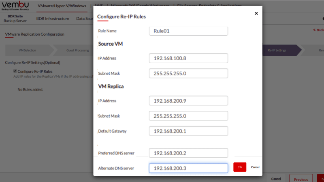The width and height of the screenshot is (324, 182).
Task: Click the VM Replica Subnet Mask field
Action: (x=188, y=116)
